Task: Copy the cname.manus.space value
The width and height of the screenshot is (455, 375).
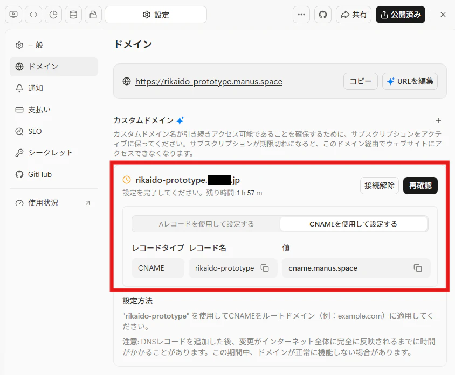Action: pos(418,268)
